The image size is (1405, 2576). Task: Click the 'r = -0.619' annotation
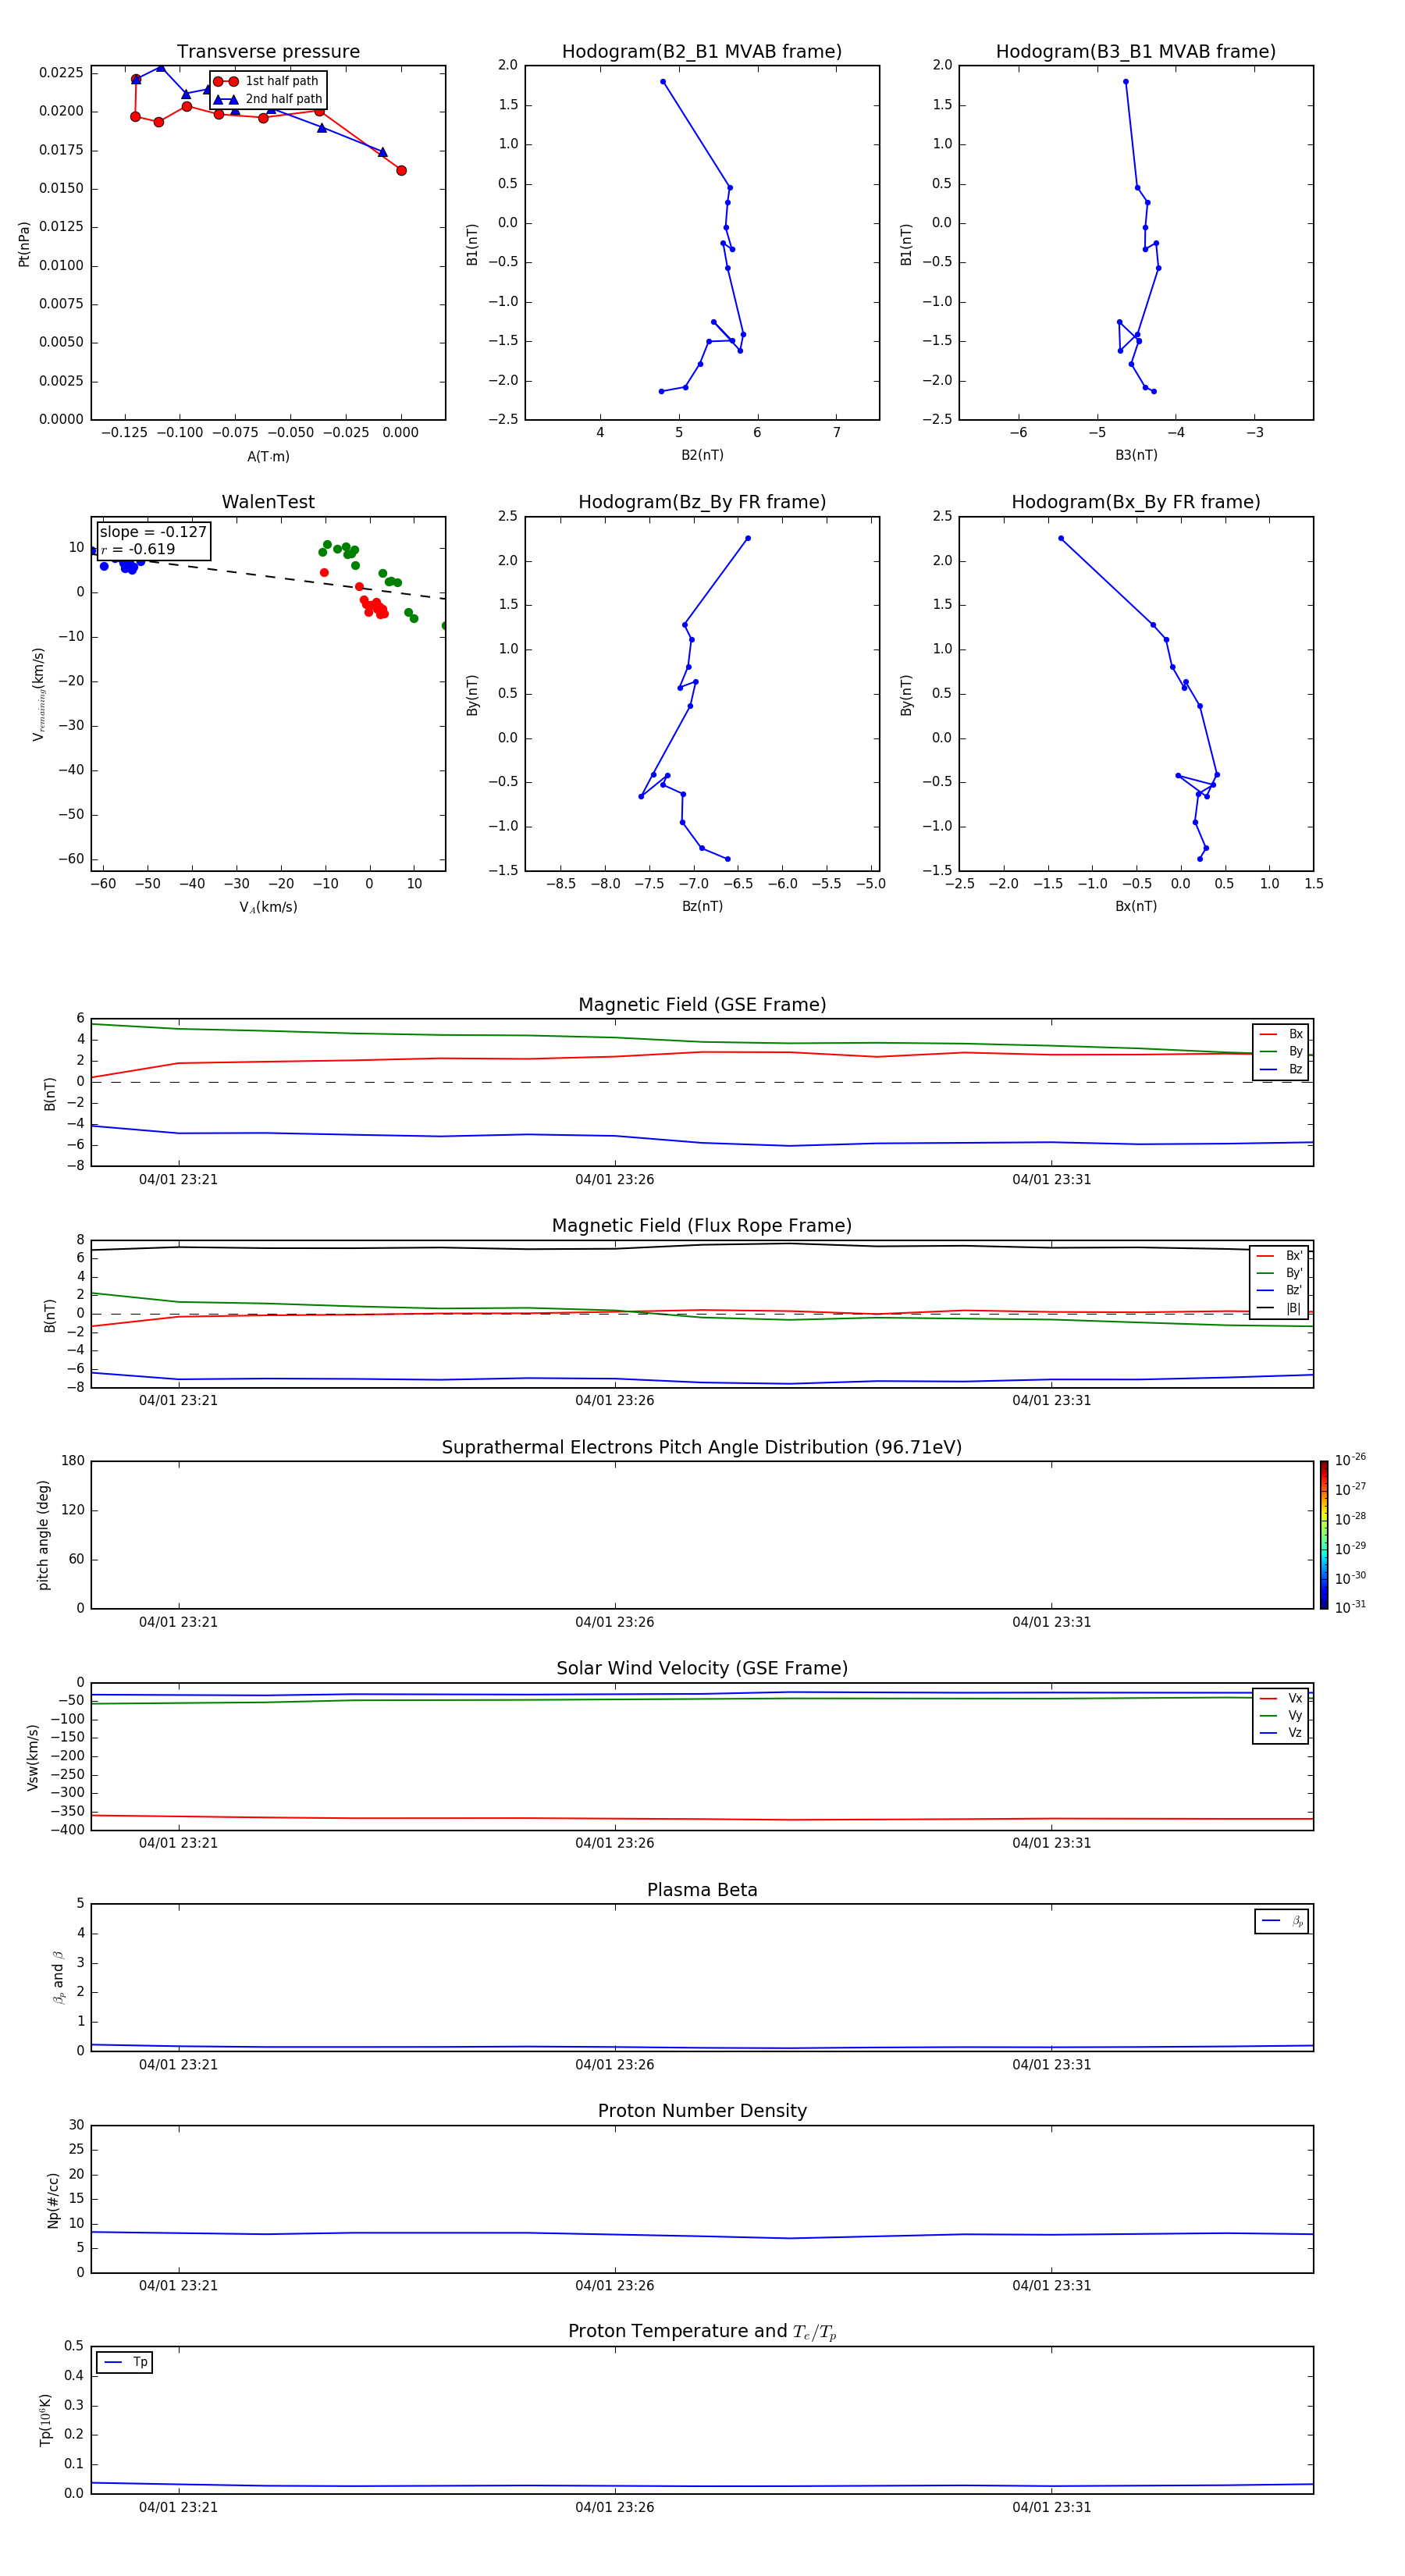click(x=138, y=549)
